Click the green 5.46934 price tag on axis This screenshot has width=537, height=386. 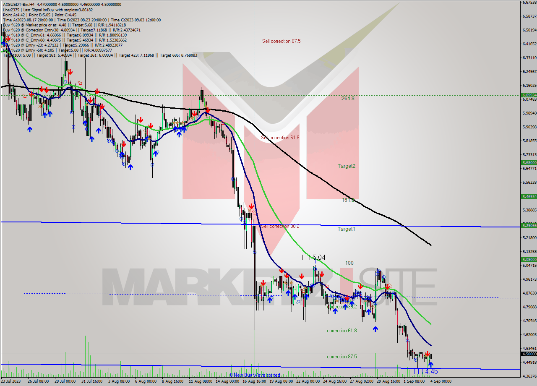pos(529,196)
